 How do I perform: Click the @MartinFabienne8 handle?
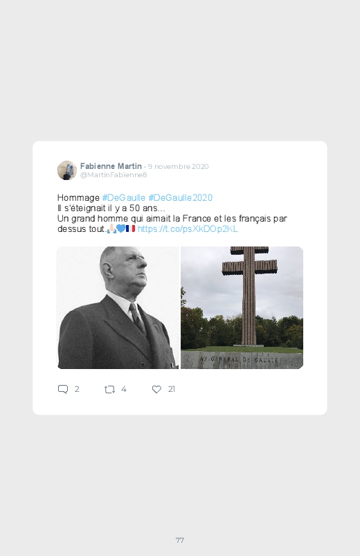tap(114, 174)
